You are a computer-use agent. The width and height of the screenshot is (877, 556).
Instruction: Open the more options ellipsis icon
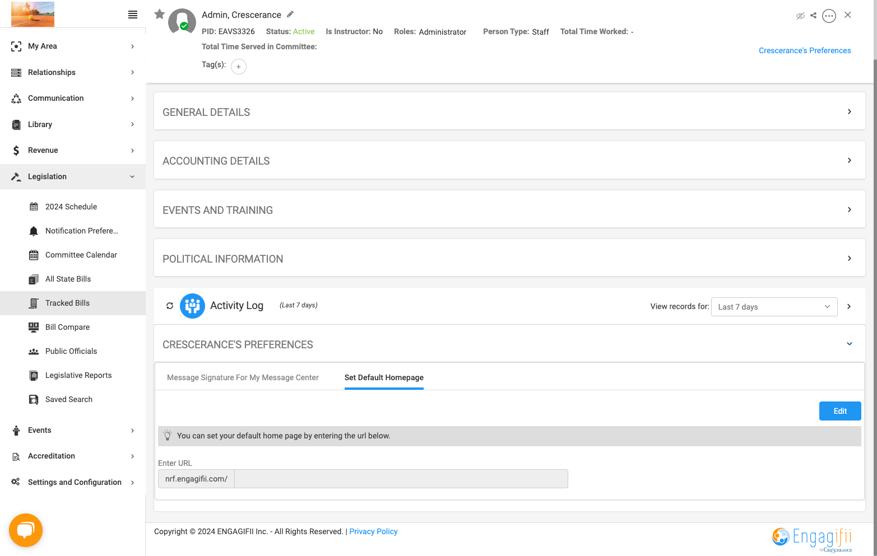(829, 16)
